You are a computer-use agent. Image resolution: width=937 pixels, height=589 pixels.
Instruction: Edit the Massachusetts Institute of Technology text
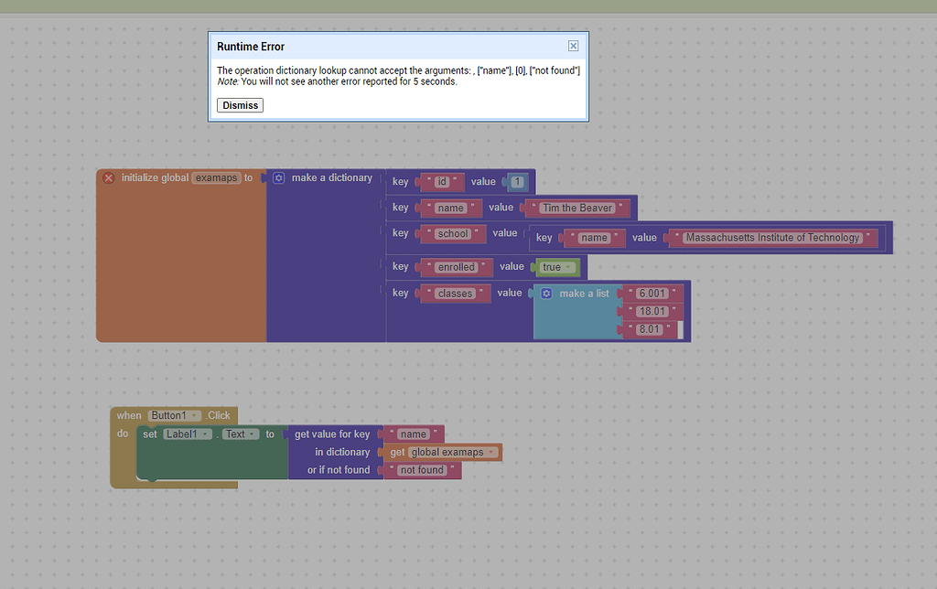pos(773,238)
